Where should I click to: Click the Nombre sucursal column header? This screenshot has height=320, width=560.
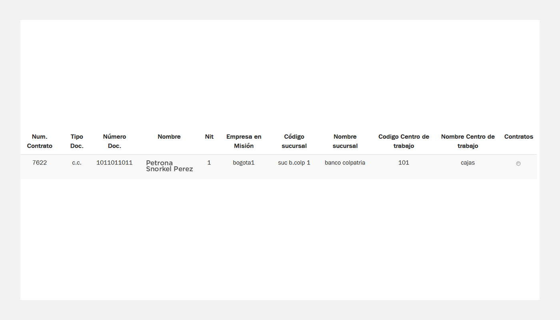tap(345, 141)
